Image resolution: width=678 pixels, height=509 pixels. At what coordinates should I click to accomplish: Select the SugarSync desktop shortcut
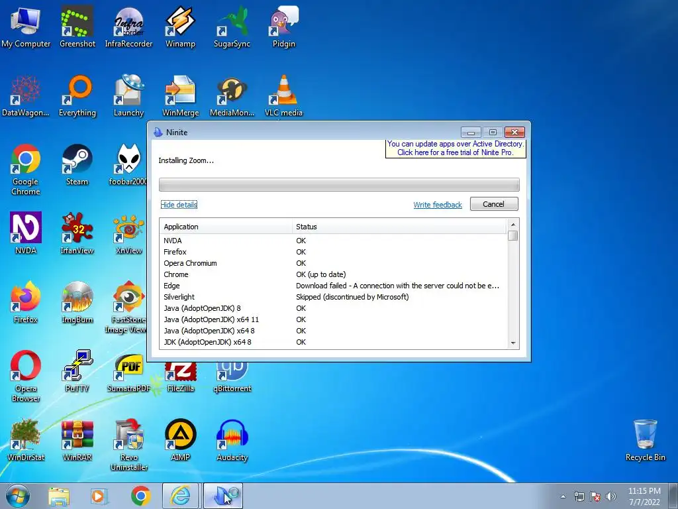[x=232, y=27]
